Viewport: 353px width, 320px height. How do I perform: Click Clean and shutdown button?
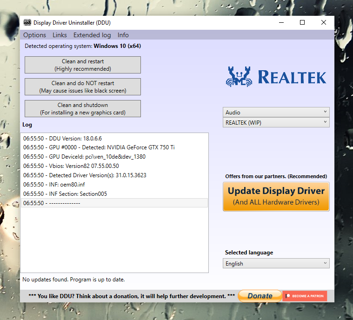point(83,108)
